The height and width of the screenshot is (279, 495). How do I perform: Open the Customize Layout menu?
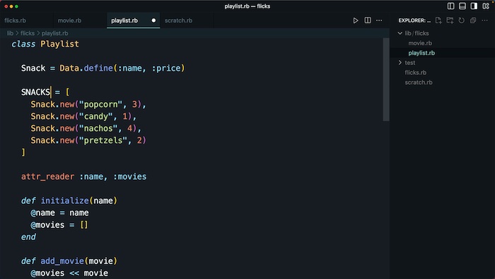486,6
